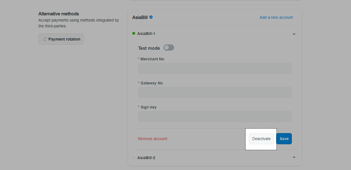351x170 pixels.
Task: Click the green active status dot of AsiaBill-1
Action: click(134, 33)
